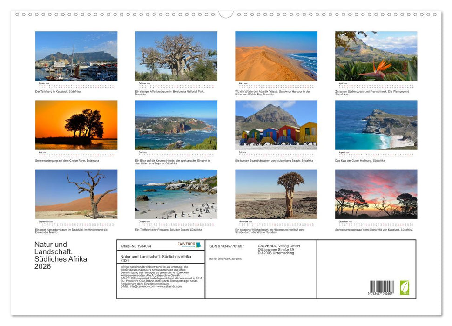
Task: Select the colorful Muizenberg beach huts photo
Action: [276, 125]
